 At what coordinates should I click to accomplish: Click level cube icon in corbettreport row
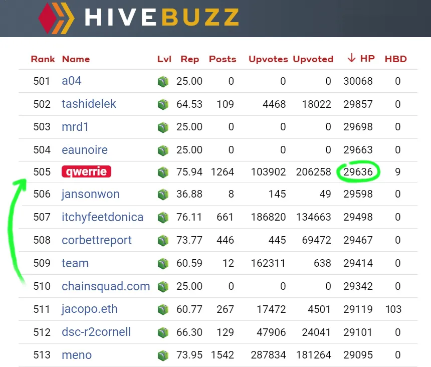click(163, 241)
